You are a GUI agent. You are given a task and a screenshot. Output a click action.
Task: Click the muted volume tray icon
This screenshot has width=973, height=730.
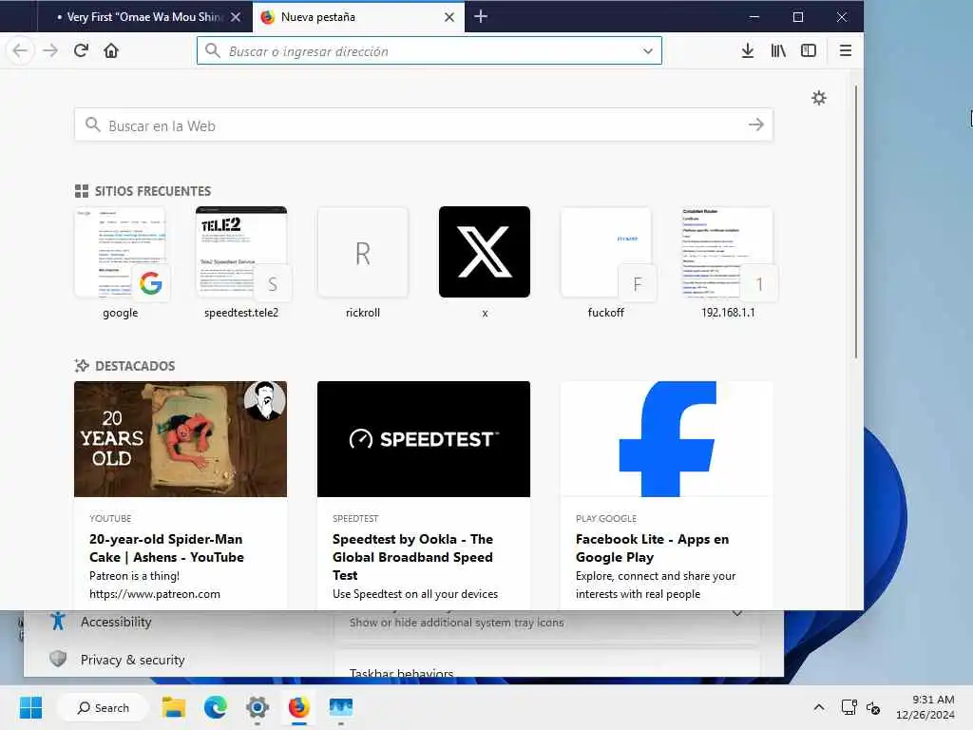click(x=874, y=707)
